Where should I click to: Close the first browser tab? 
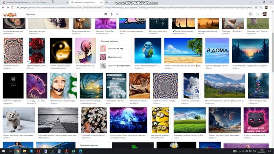tap(33, 3)
